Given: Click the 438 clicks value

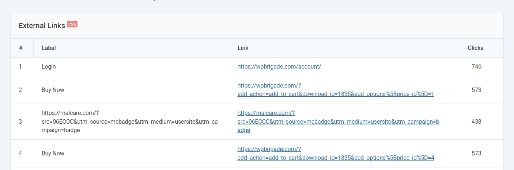Looking at the screenshot, I should pyautogui.click(x=476, y=121).
